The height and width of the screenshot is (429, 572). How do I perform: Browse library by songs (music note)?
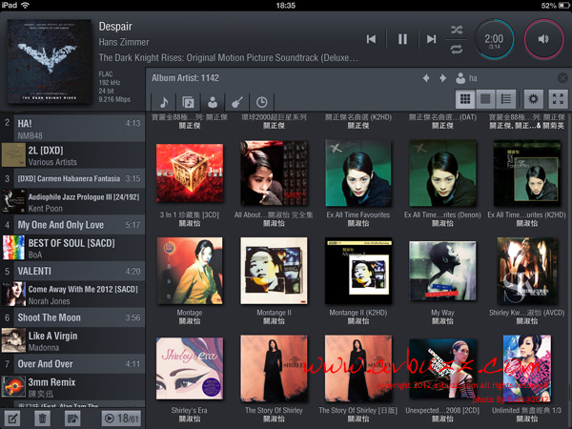point(164,101)
